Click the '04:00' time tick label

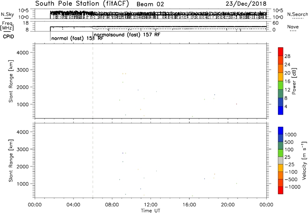[74, 205]
